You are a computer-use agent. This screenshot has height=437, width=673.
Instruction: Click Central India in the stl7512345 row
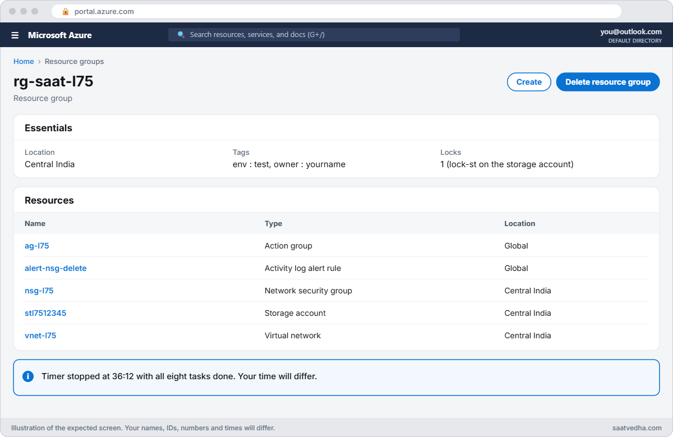point(528,313)
